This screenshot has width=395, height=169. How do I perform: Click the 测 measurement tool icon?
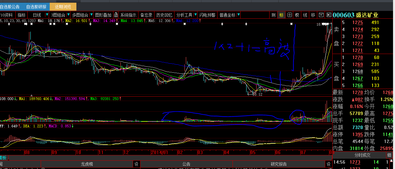coord(273,15)
